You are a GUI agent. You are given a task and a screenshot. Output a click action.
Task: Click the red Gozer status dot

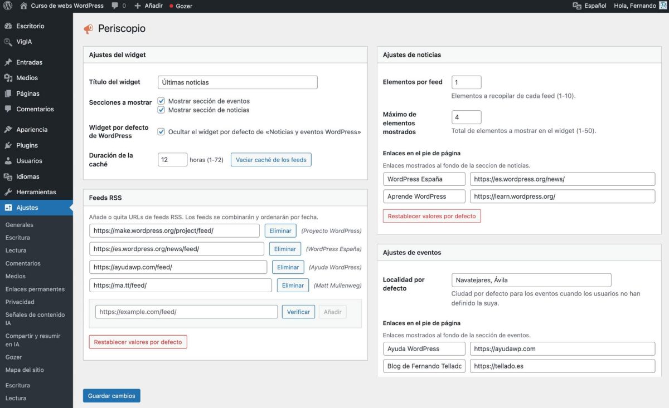[x=172, y=6]
